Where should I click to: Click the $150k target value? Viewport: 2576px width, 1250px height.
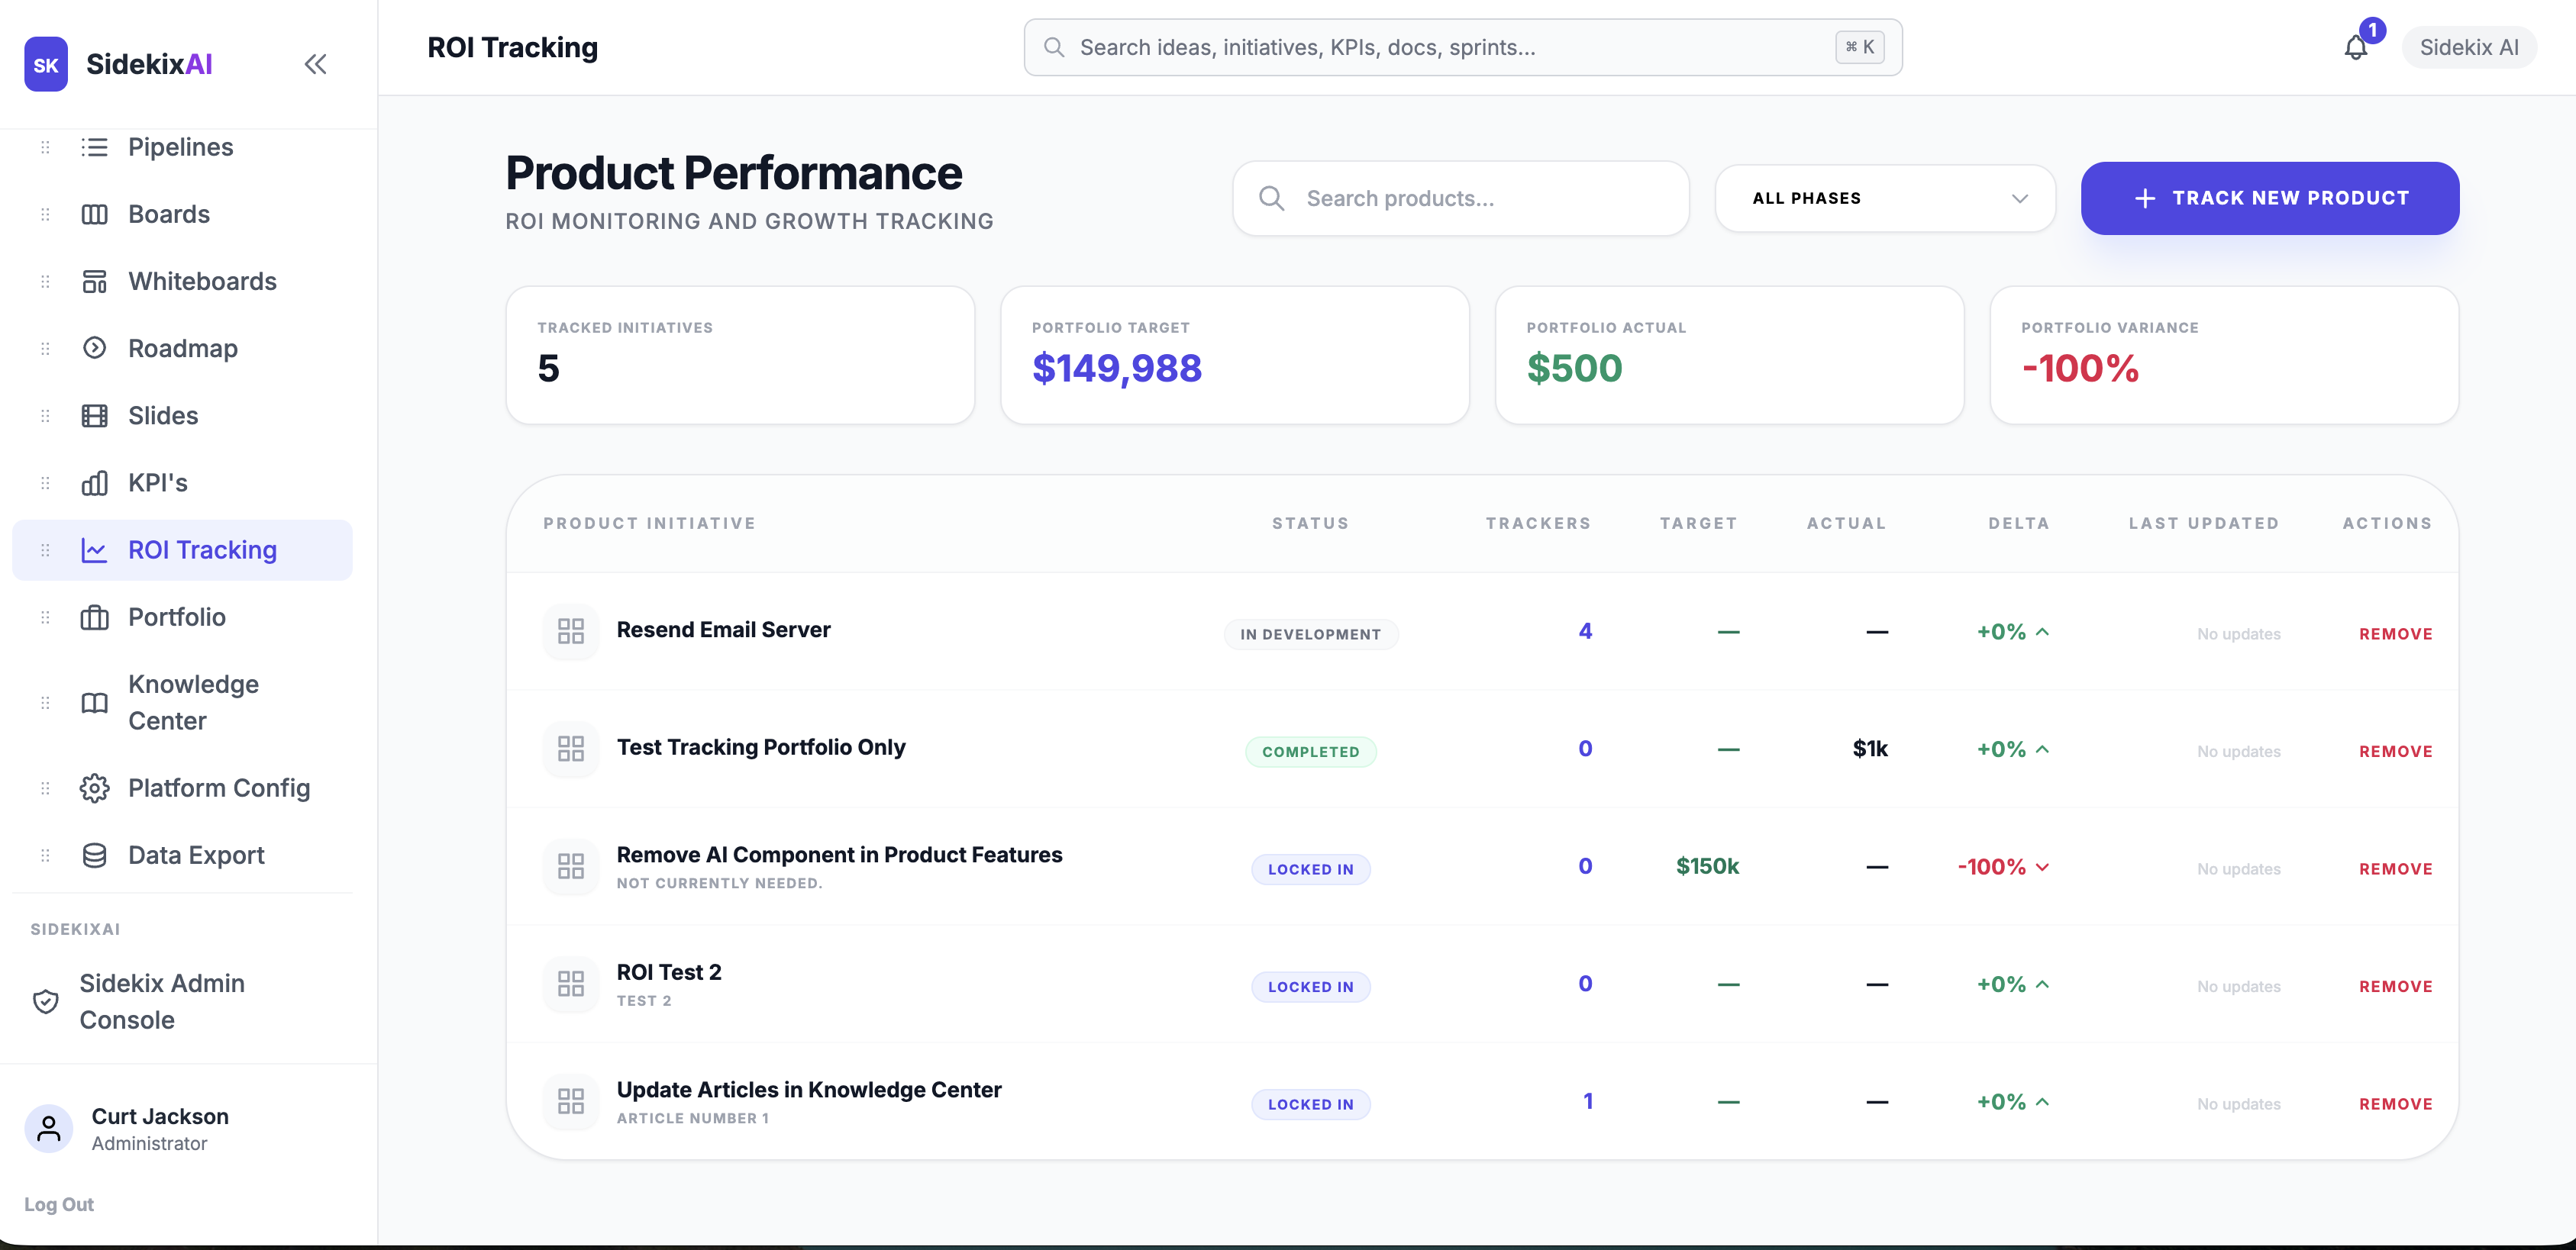(1707, 866)
